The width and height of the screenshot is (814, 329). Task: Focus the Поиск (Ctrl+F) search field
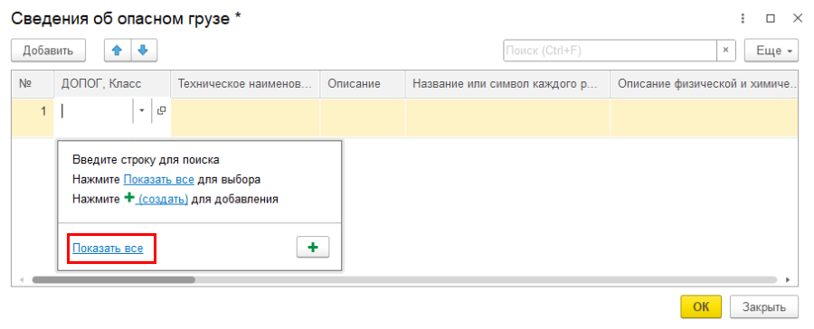pos(610,51)
